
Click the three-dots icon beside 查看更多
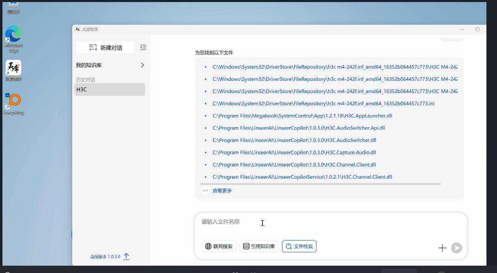(x=205, y=191)
